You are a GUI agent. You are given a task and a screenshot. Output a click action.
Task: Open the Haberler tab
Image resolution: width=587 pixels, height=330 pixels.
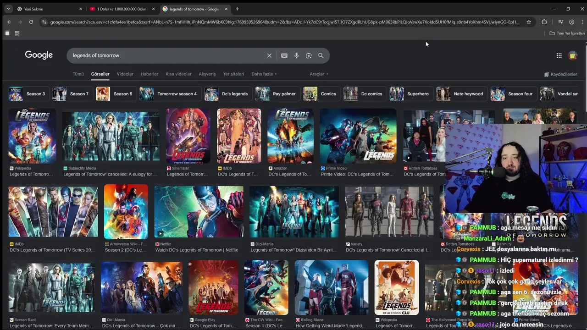coord(150,74)
